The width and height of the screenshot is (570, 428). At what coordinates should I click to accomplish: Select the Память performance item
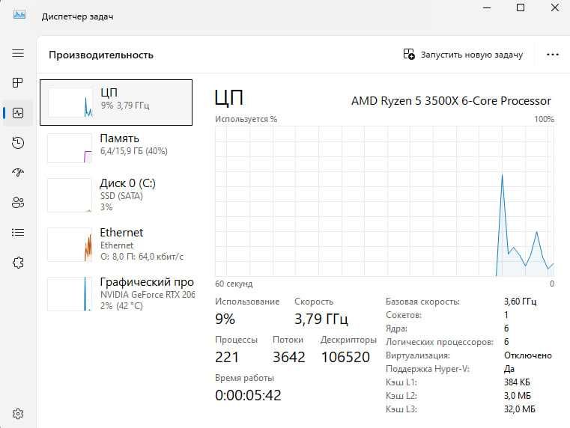coord(116,147)
